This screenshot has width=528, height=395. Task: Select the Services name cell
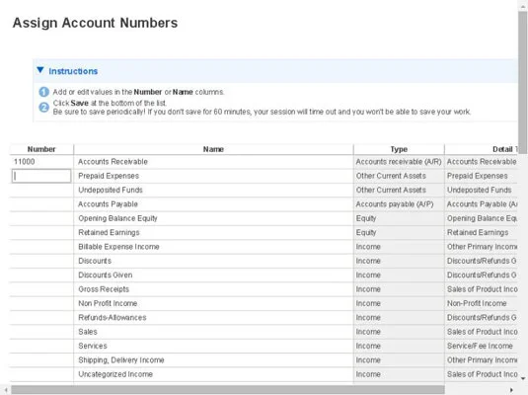pos(213,346)
